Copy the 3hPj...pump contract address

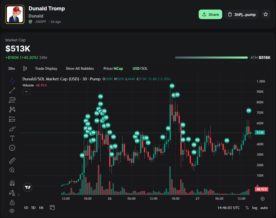tap(242, 14)
